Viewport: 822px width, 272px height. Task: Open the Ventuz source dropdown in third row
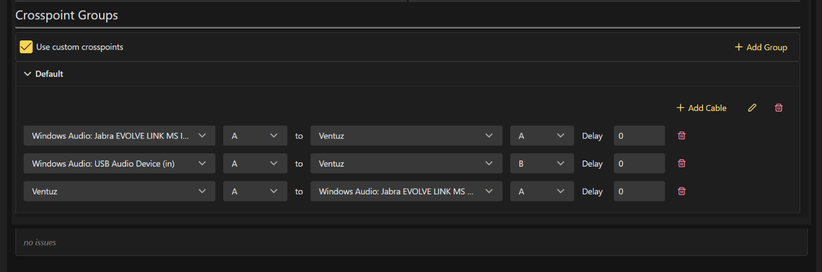(x=119, y=191)
